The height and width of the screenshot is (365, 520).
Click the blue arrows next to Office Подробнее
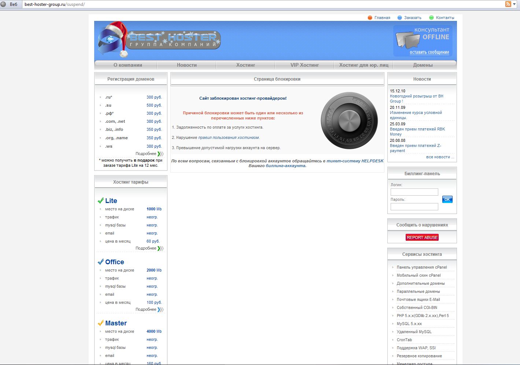coord(161,310)
